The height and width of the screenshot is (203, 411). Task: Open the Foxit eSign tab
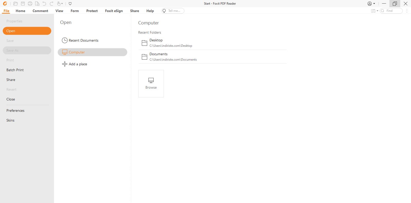tap(114, 11)
